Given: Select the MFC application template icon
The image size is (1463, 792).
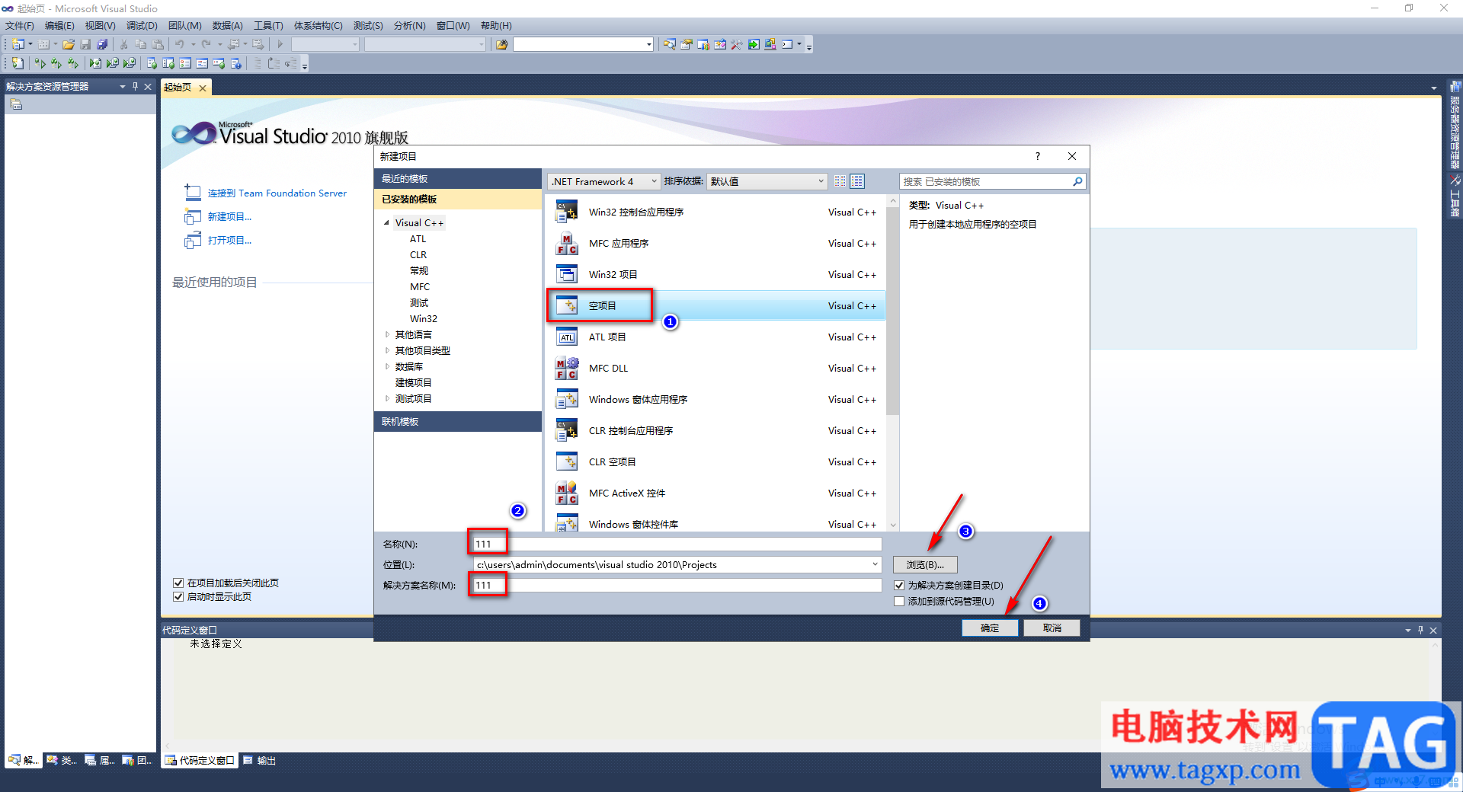Looking at the screenshot, I should pyautogui.click(x=566, y=243).
